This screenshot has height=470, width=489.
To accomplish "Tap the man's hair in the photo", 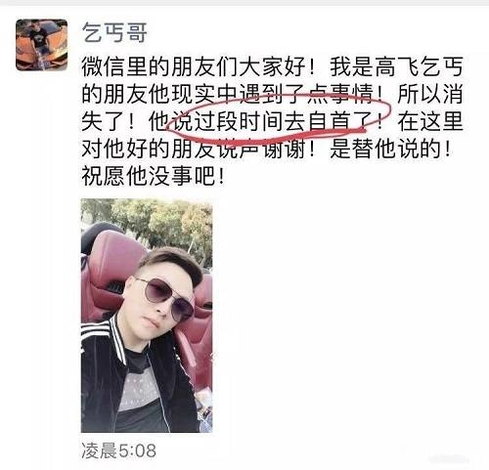I will [173, 261].
